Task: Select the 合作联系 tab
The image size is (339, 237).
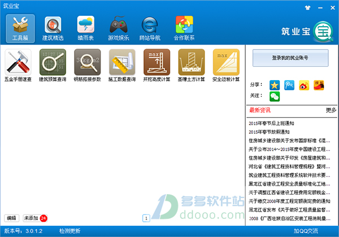Action: (184, 28)
